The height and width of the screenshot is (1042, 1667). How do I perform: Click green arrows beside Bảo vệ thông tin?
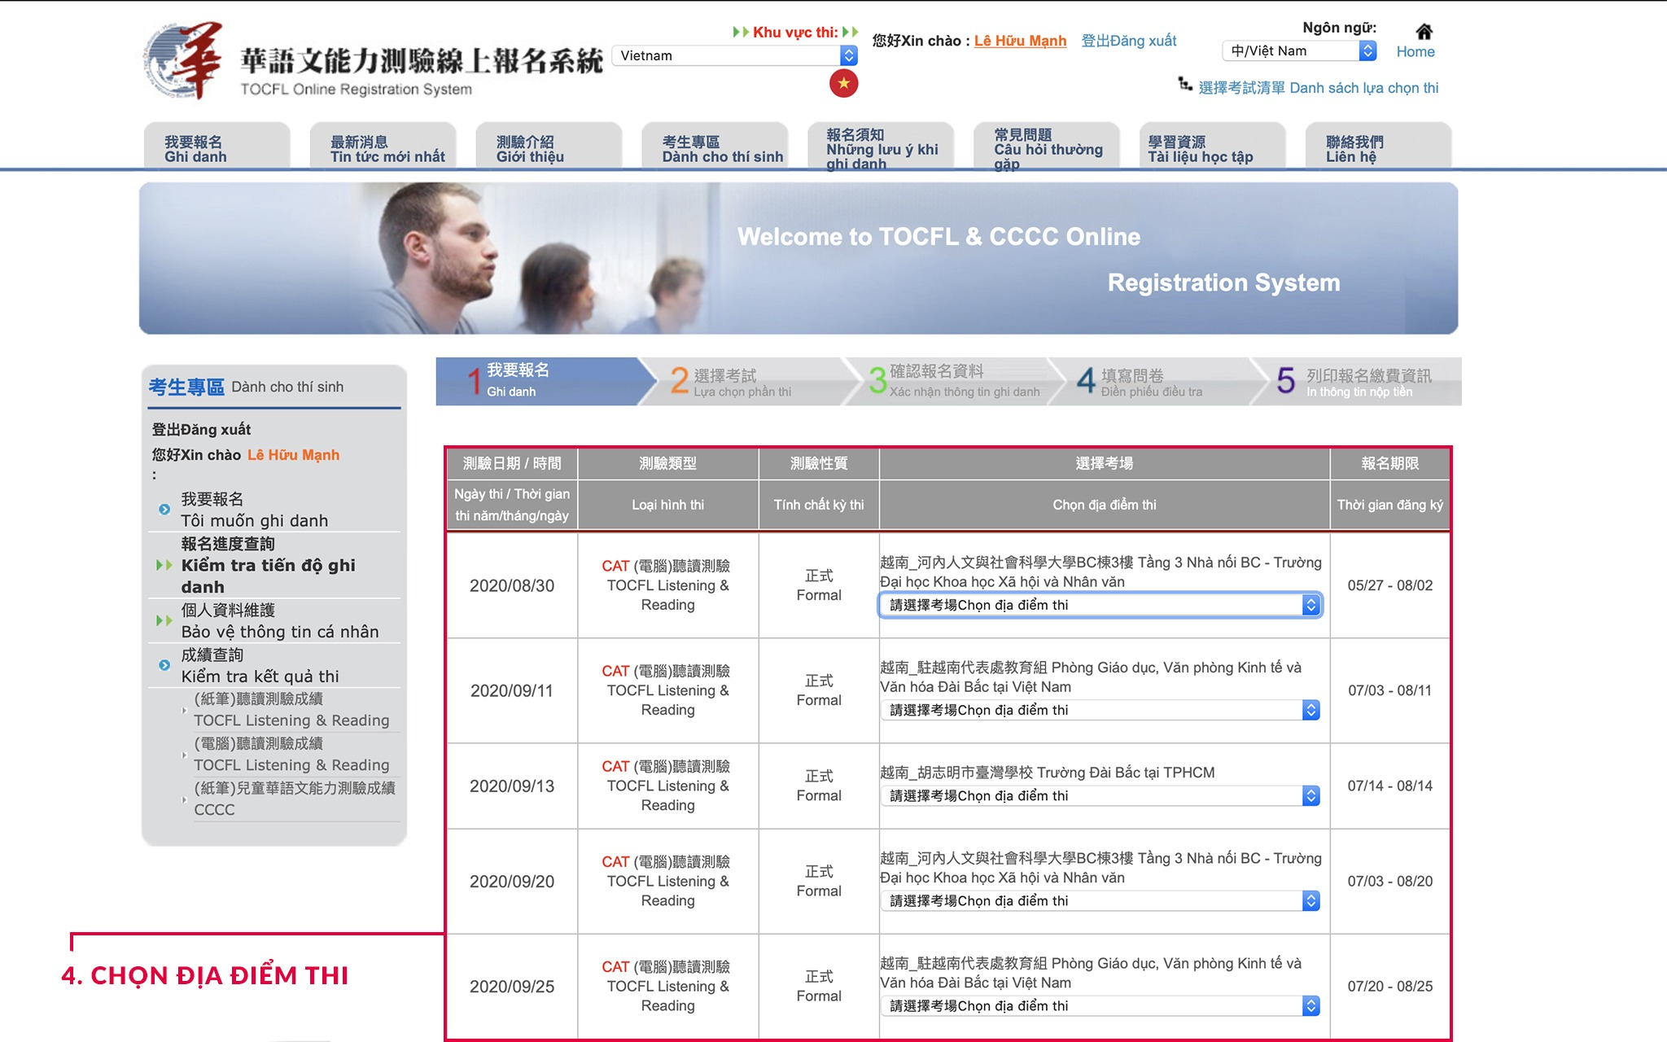(x=164, y=620)
